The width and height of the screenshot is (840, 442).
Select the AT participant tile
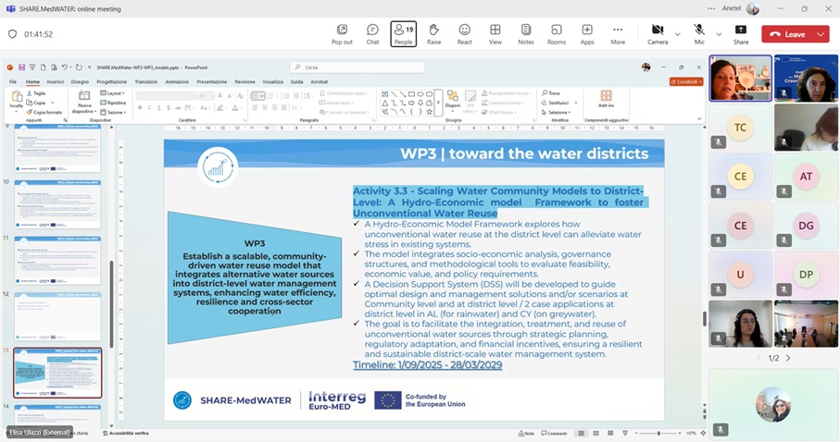tap(806, 177)
